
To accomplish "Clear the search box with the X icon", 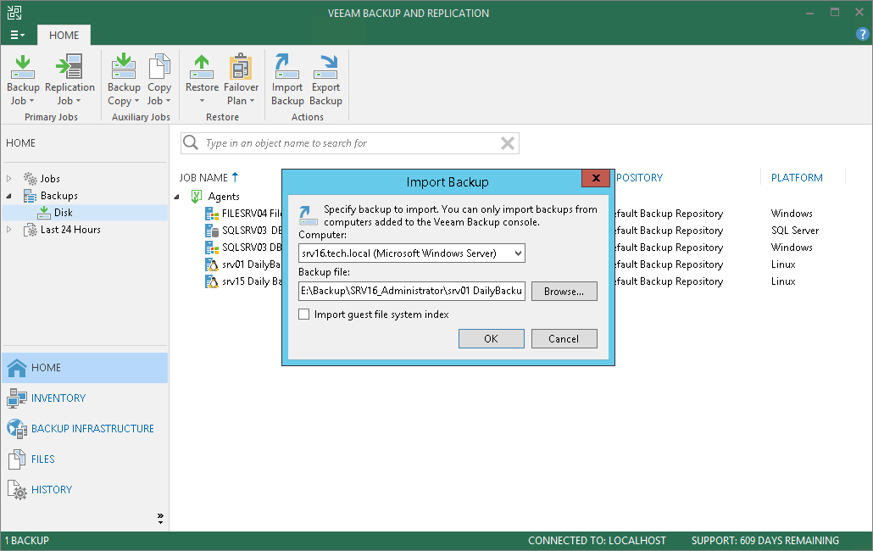I will [x=507, y=143].
